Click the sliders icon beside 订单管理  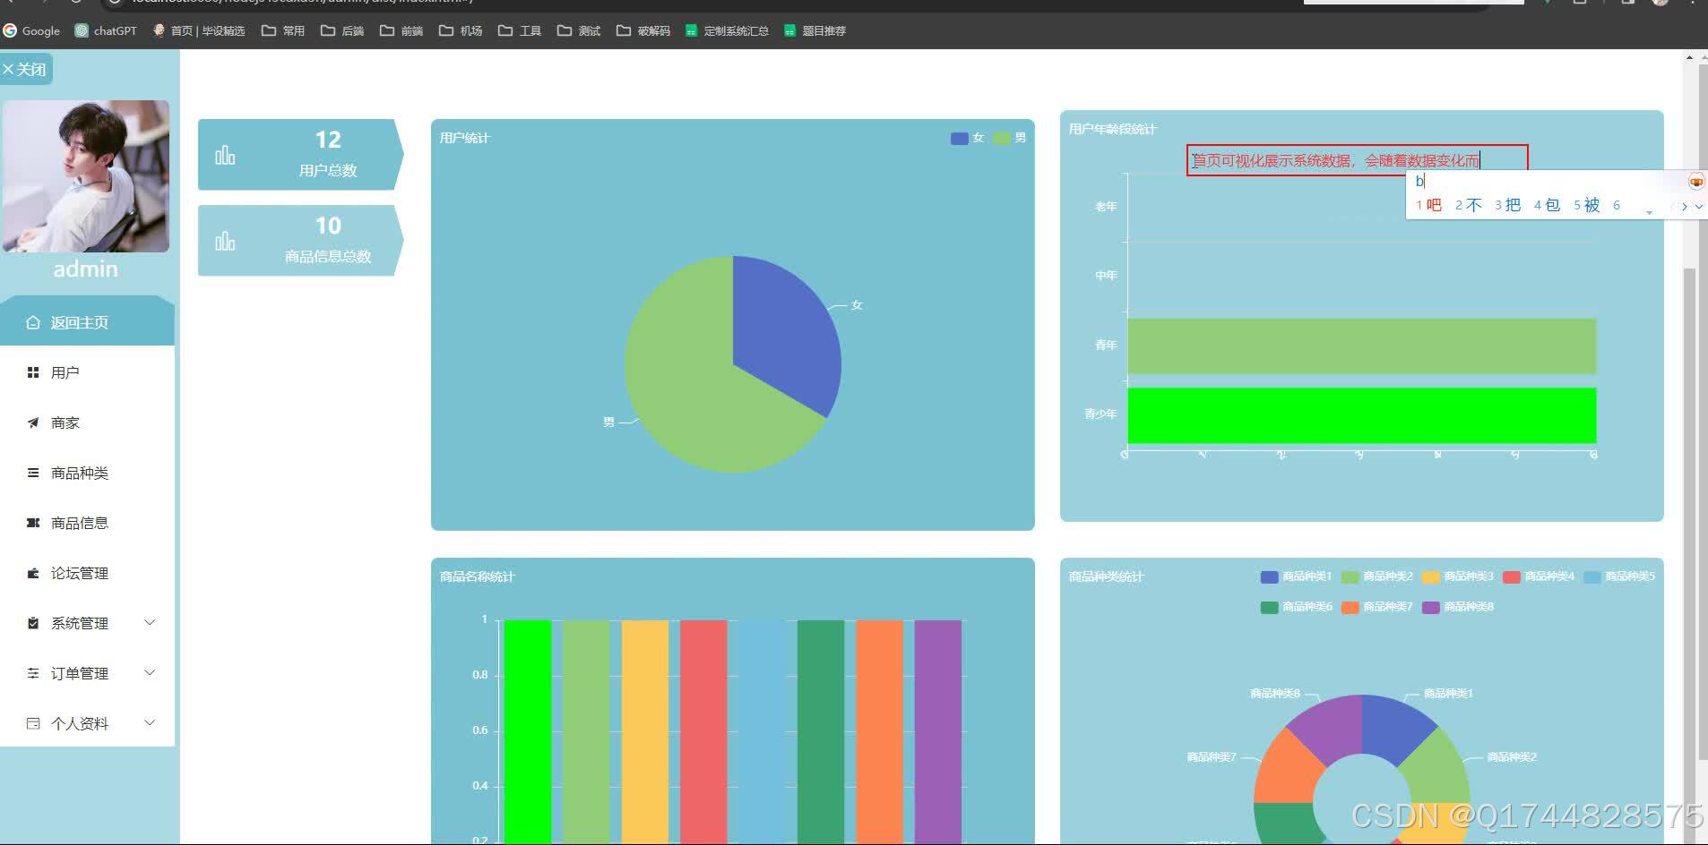click(x=33, y=673)
